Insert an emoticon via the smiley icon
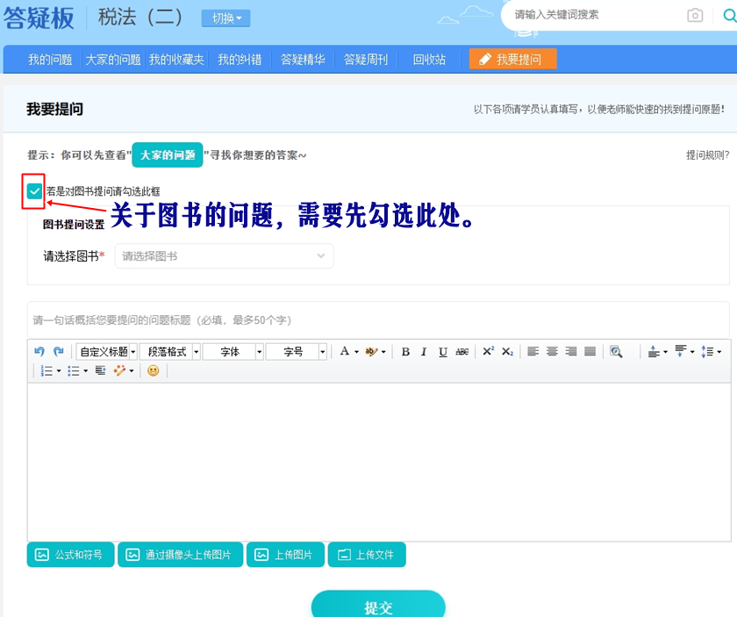The image size is (737, 617). (153, 371)
